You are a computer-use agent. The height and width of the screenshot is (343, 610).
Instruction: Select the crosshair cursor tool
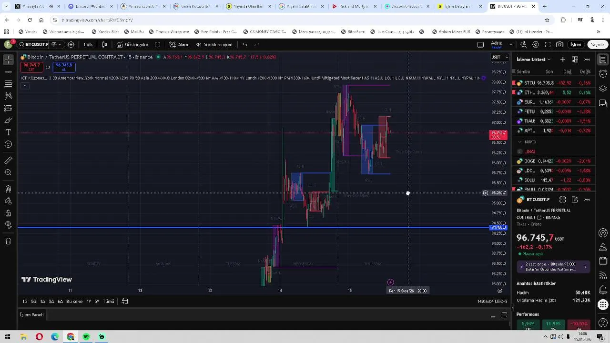point(8,60)
